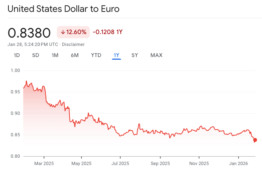Click the Jul 2025 x-axis label
Screen dimensions: 262x170
[120, 163]
